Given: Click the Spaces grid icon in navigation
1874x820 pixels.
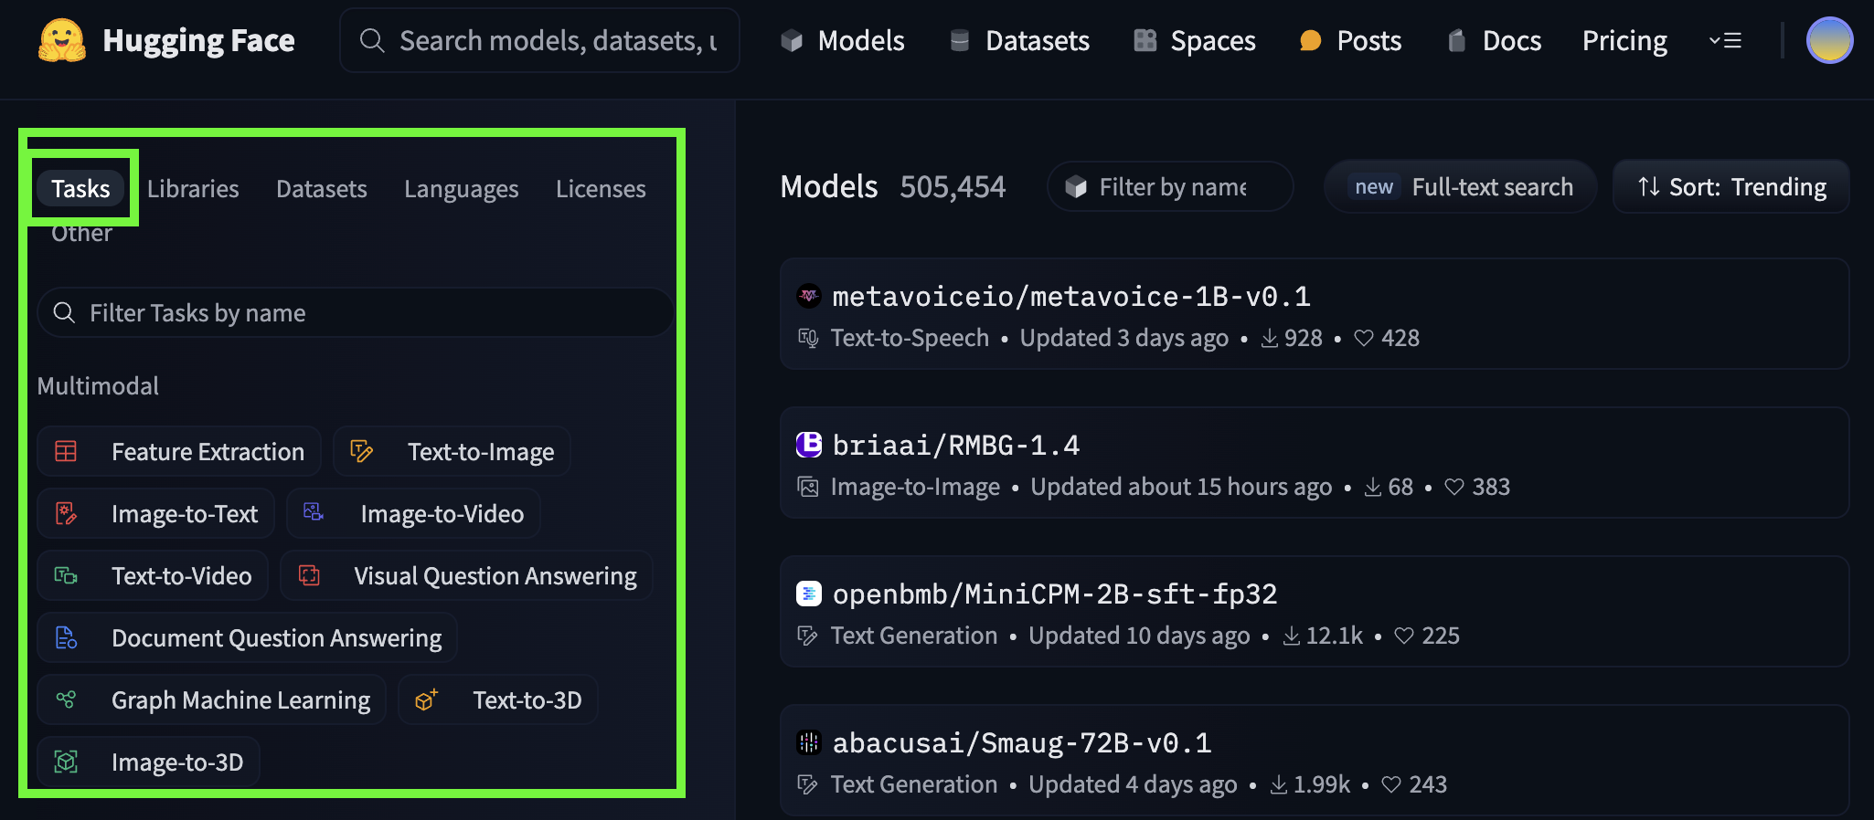Looking at the screenshot, I should coord(1145,40).
